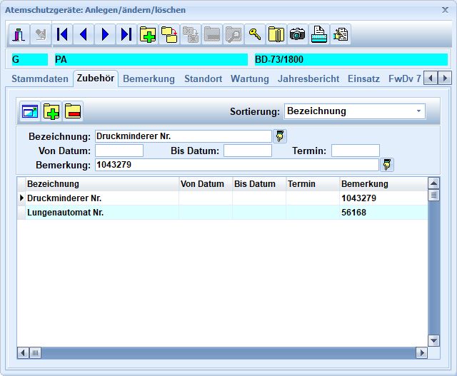This screenshot has width=457, height=376.
Task: Click the vertical scrollbar up arrow
Action: click(x=433, y=183)
